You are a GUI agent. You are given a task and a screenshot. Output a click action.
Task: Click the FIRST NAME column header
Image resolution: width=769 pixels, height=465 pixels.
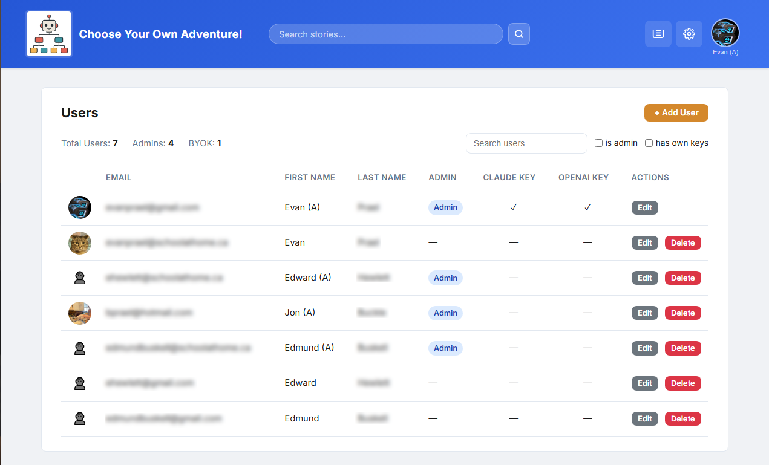pyautogui.click(x=310, y=177)
